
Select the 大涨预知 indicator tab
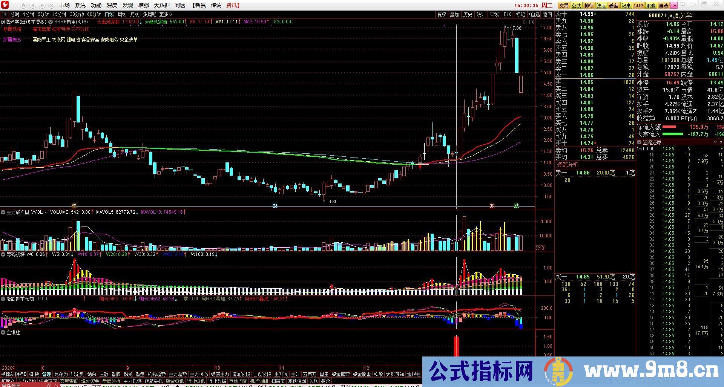(x=395, y=374)
